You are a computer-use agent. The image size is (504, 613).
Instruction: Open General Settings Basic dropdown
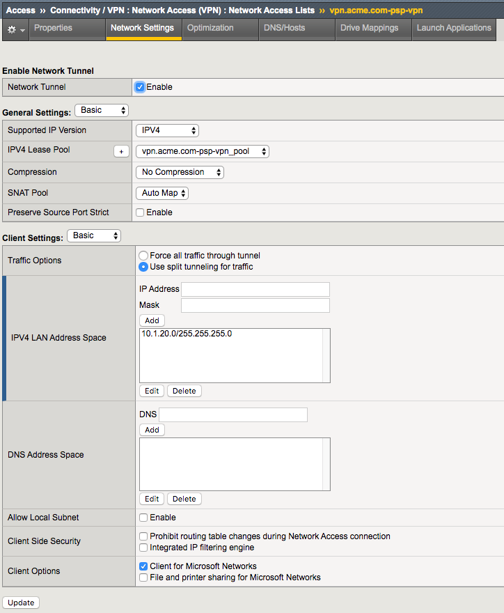[x=102, y=110]
